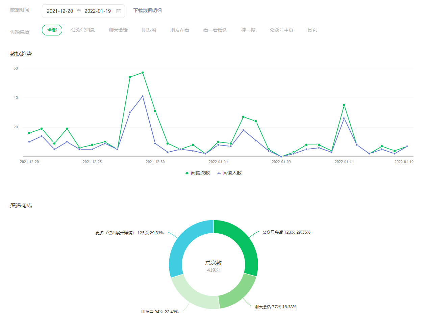Open the end date 2022-01-19 picker
427x313 pixels.
point(98,11)
